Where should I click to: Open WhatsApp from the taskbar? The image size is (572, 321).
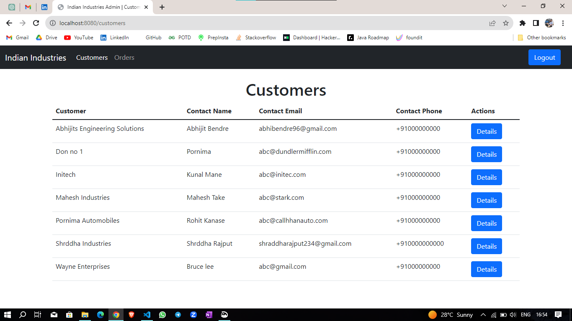point(162,315)
